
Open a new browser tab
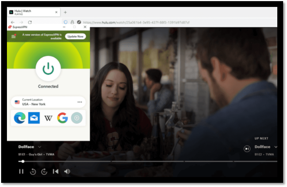pos(65,12)
